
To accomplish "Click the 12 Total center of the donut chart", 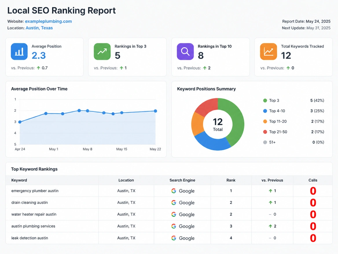I will click(x=218, y=125).
